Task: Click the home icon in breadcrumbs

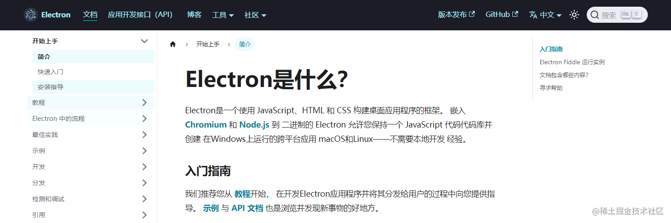Action: 173,44
